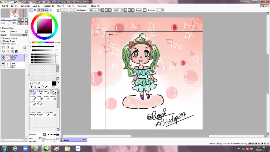The width and height of the screenshot is (270, 152).
Task: Click the black foreground color swatch
Action: tap(54, 83)
